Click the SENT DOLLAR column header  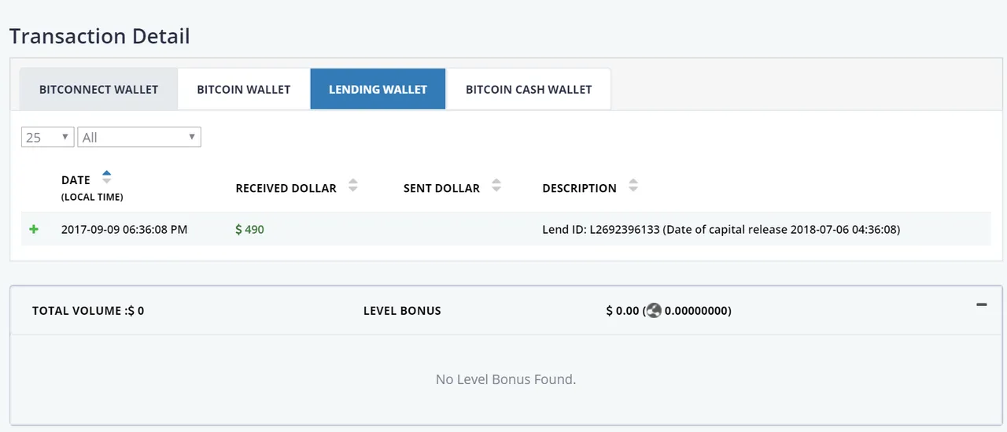(441, 188)
